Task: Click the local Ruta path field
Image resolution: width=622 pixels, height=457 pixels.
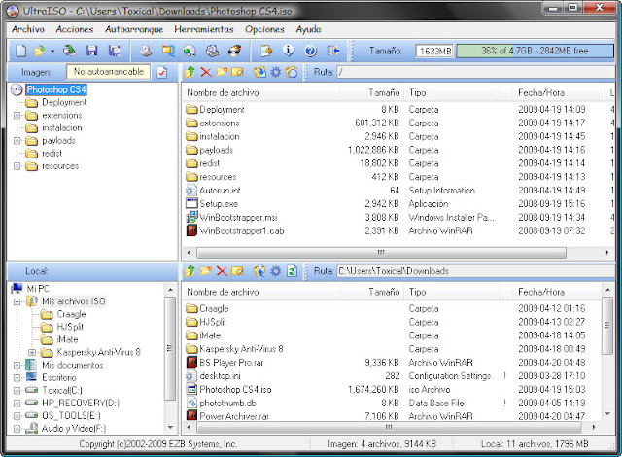Action: [475, 271]
